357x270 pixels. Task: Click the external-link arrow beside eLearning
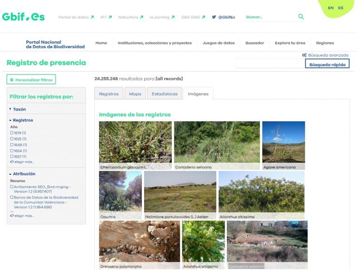click(x=173, y=17)
